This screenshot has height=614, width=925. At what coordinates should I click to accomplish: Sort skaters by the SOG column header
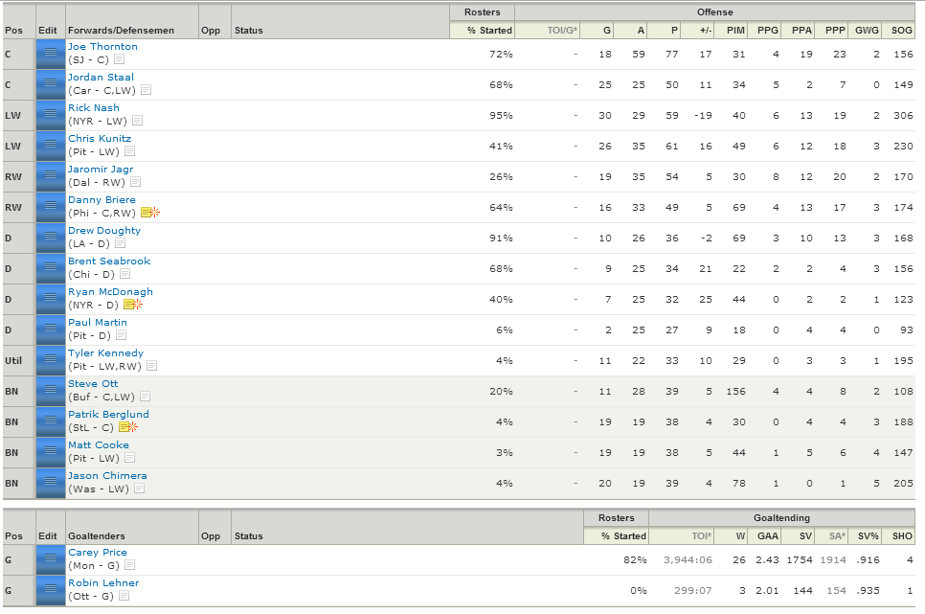tap(901, 30)
